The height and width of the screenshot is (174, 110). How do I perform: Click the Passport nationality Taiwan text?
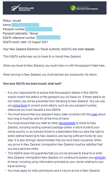click(x=21, y=33)
